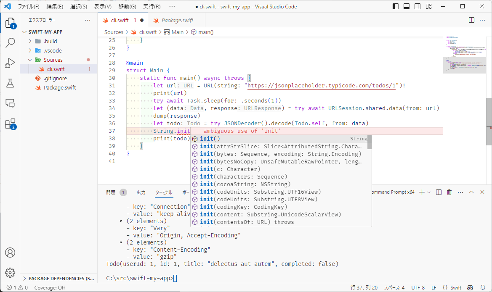Viewport: 492px width, 292px height.
Task: Open the Testing view
Action: [11, 83]
